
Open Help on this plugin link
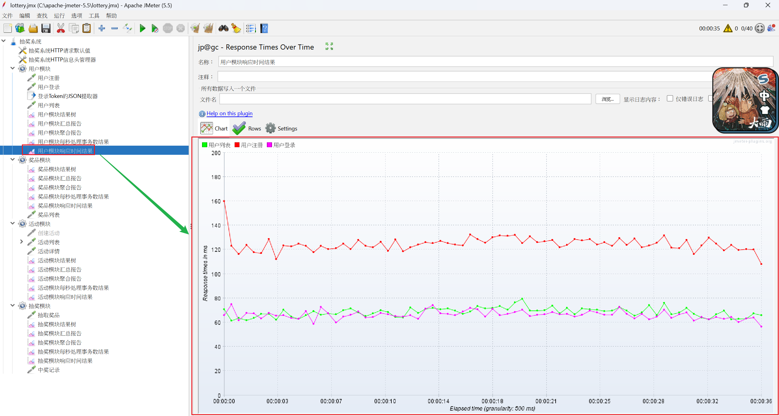(x=229, y=113)
